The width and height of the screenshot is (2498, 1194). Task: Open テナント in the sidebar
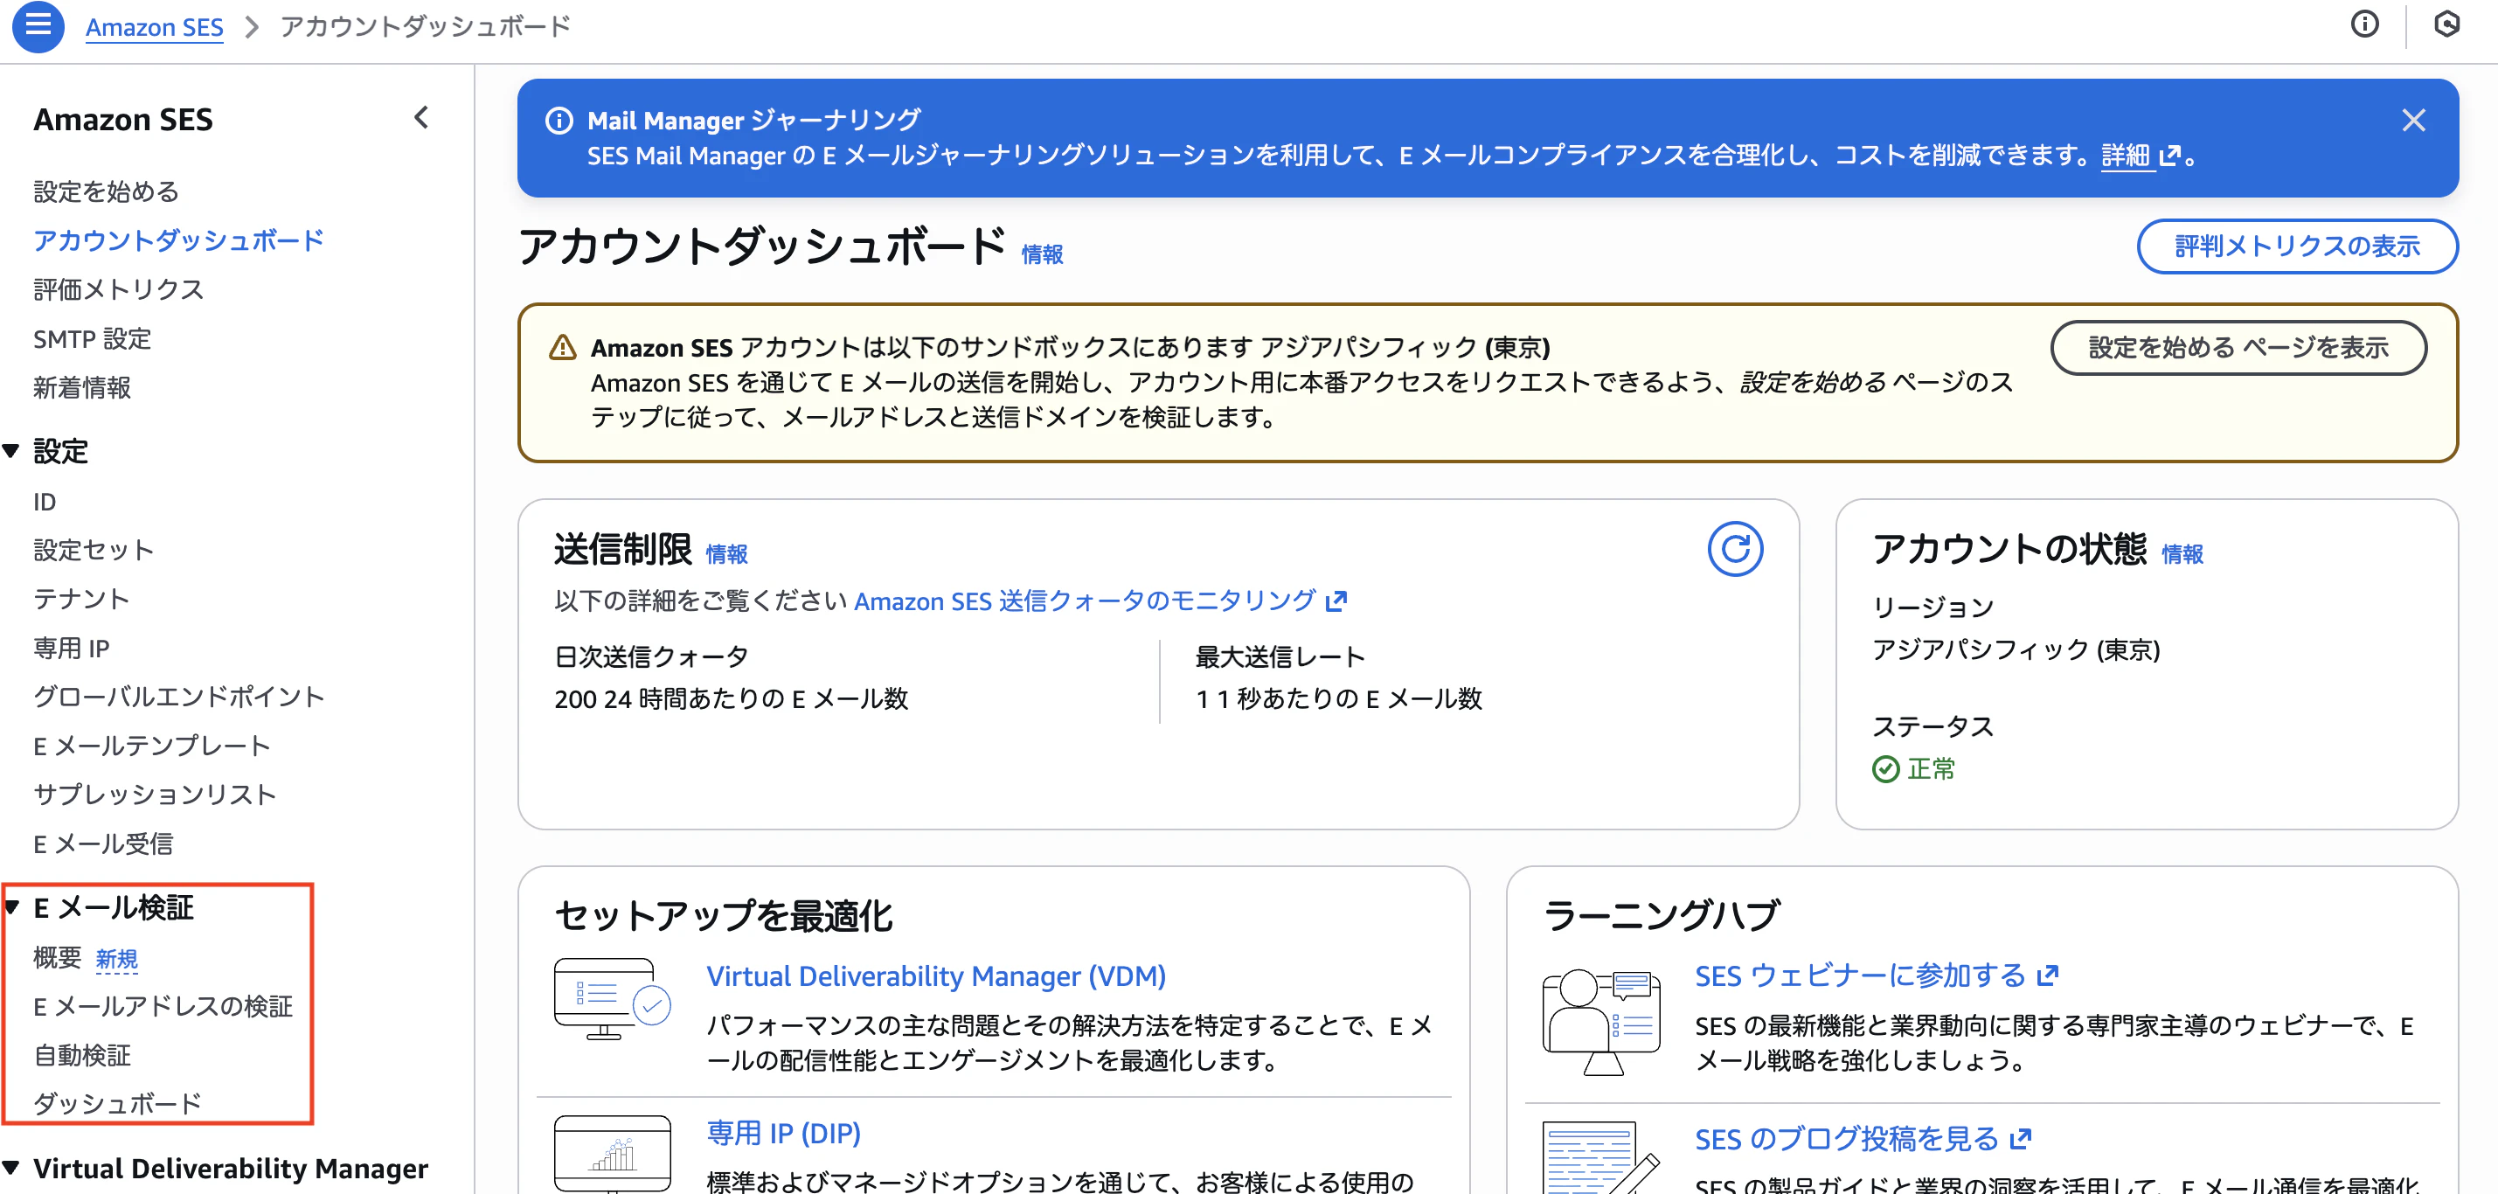coord(81,599)
